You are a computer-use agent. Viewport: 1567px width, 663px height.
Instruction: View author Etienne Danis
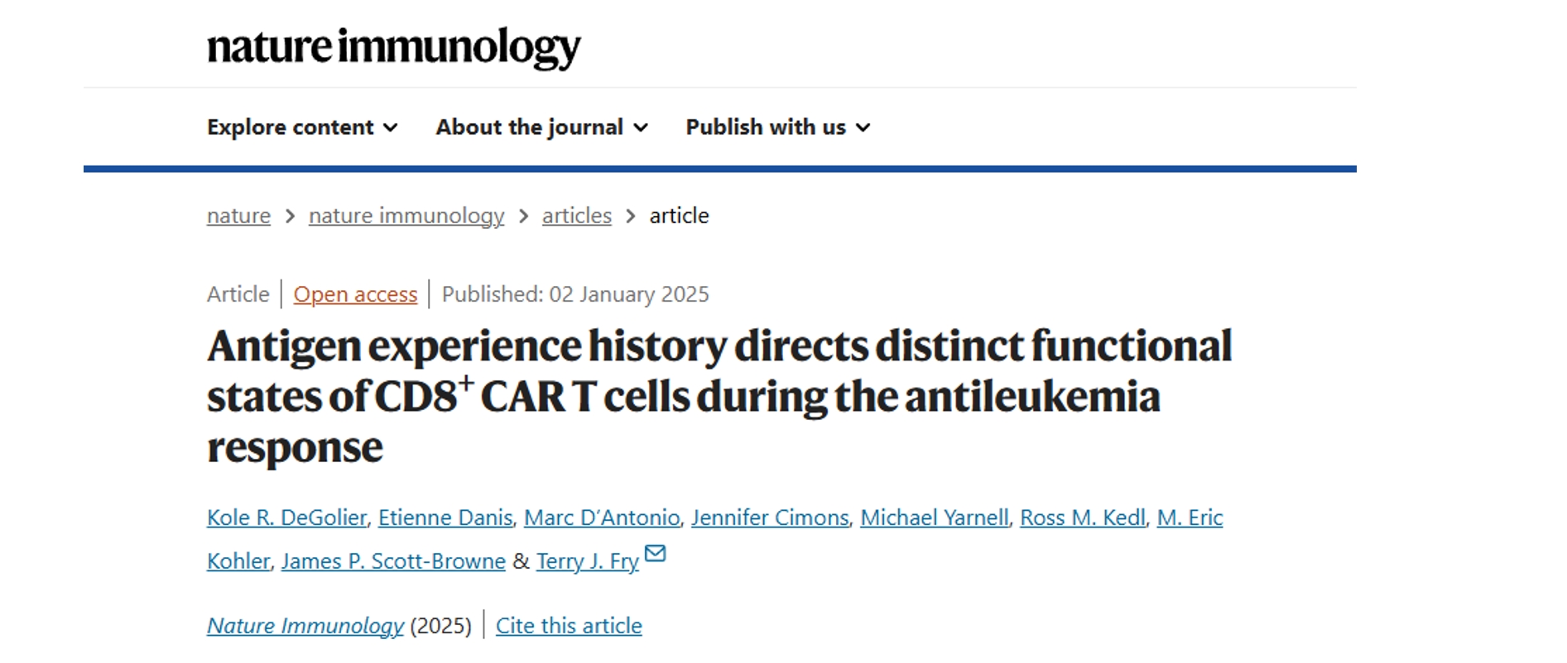[x=445, y=518]
